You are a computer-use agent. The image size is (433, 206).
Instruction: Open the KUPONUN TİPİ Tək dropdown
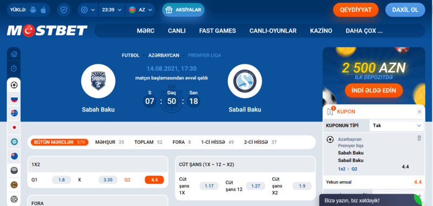click(397, 125)
